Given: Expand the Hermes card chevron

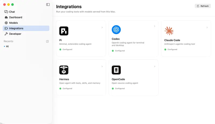Looking at the screenshot, I should (x=102, y=67).
